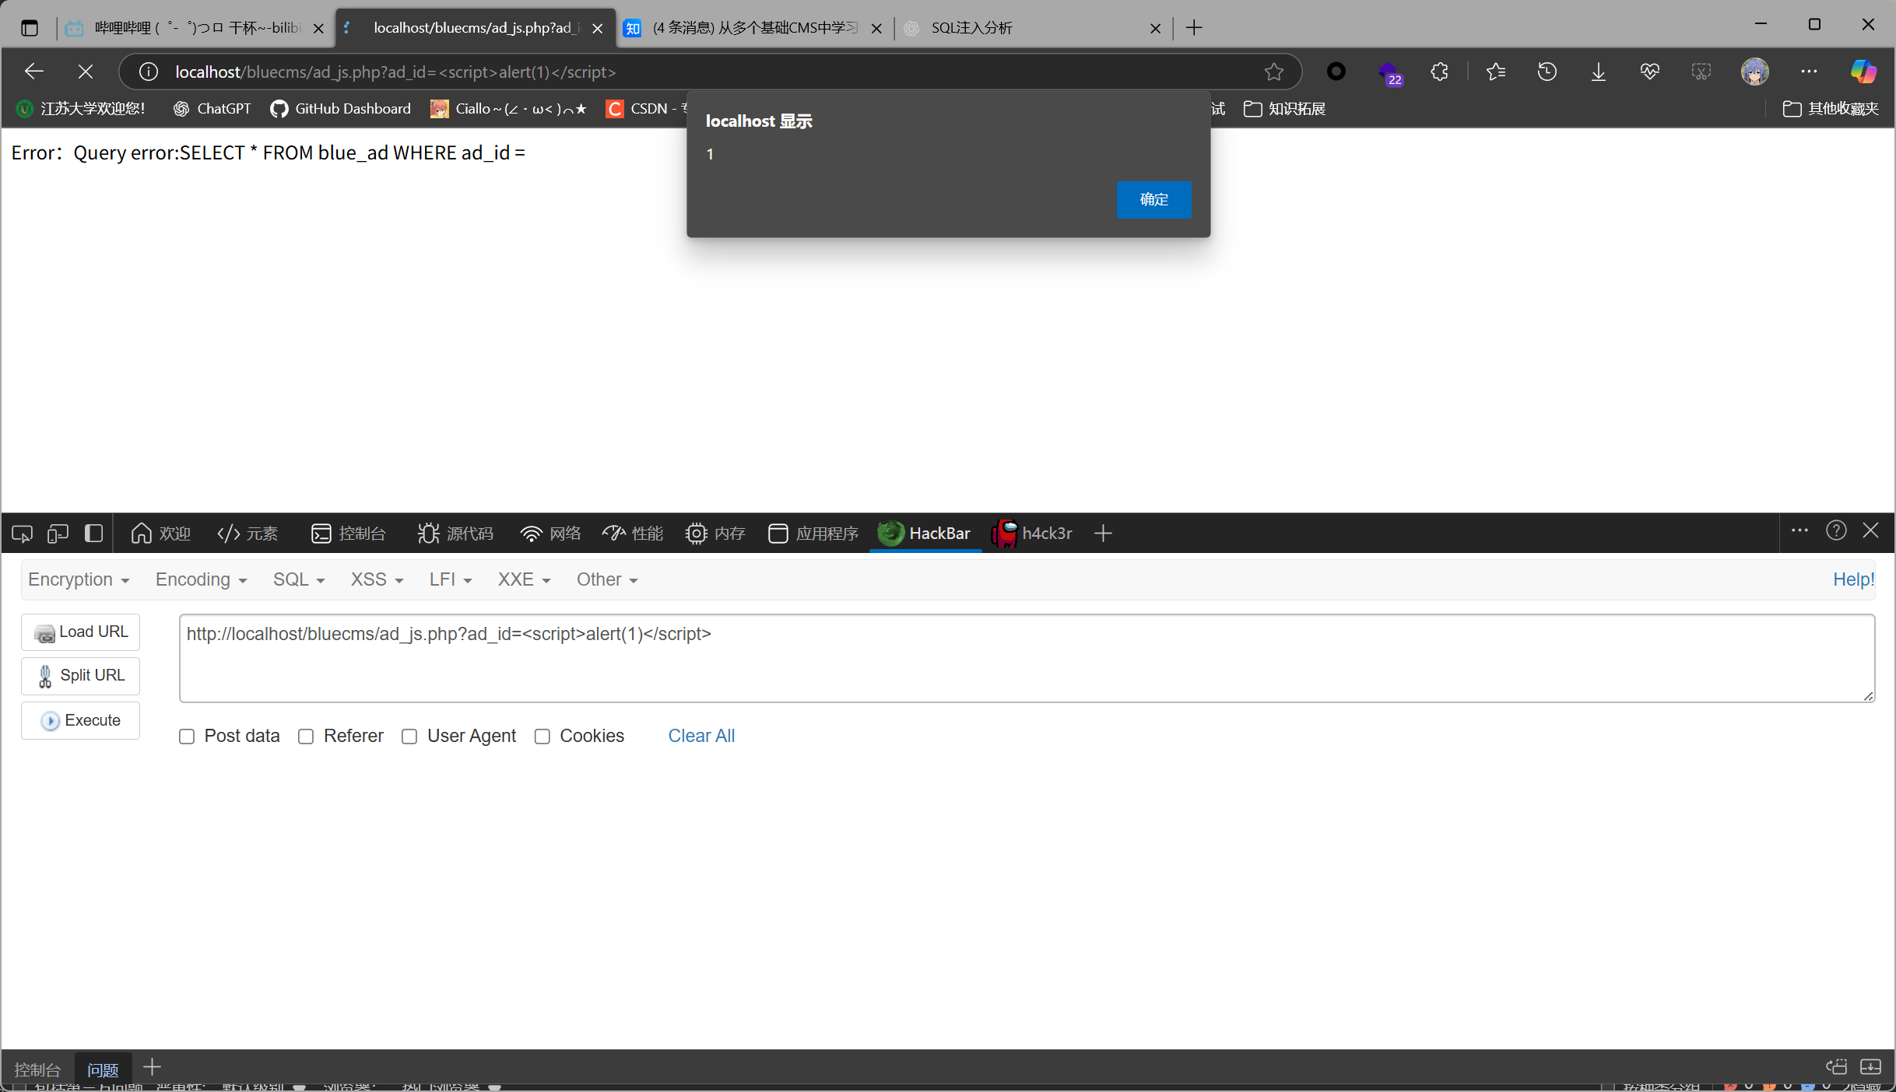Viewport: 1896px width, 1092px height.
Task: Add page to favorites star icon
Action: tap(1273, 72)
